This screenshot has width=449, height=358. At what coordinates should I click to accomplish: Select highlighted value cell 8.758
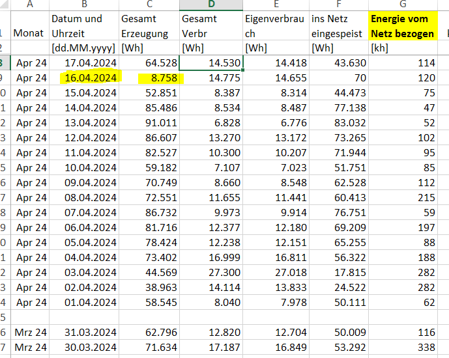149,77
